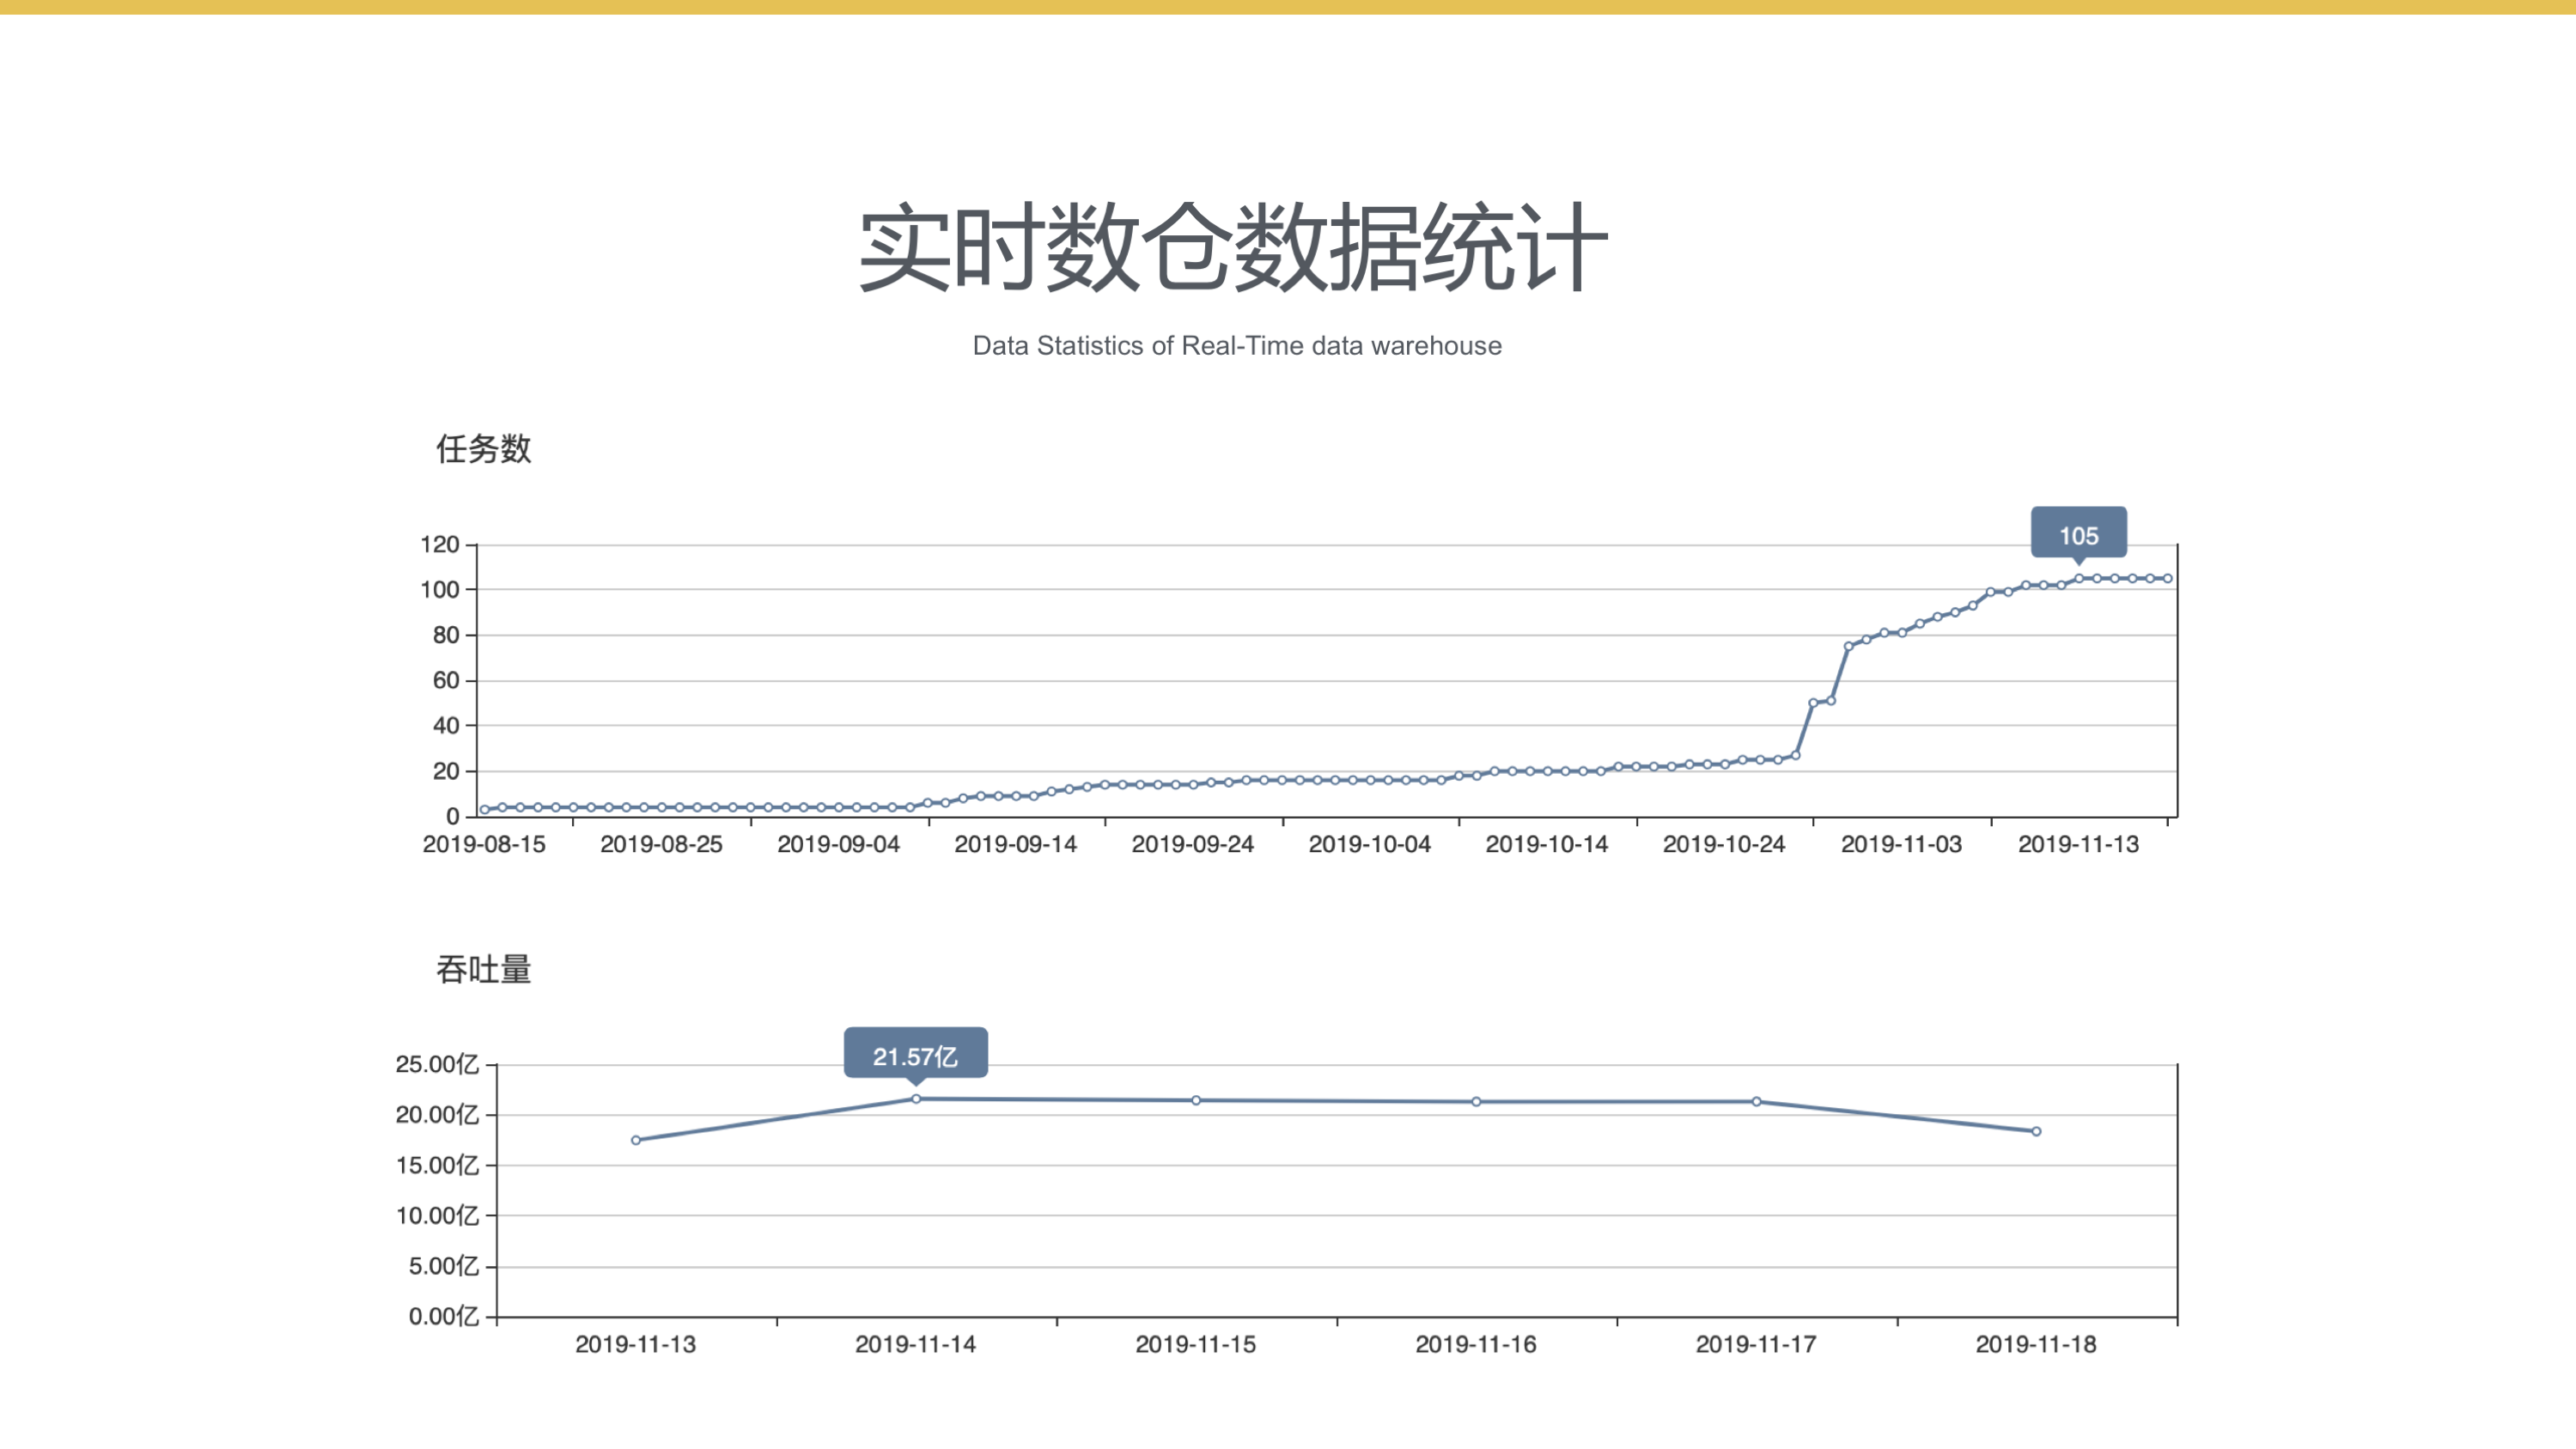Click the 80 y-axis value

point(446,635)
